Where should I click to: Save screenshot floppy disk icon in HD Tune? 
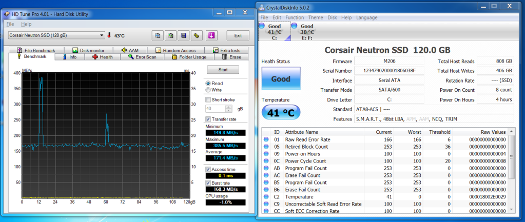click(184, 35)
